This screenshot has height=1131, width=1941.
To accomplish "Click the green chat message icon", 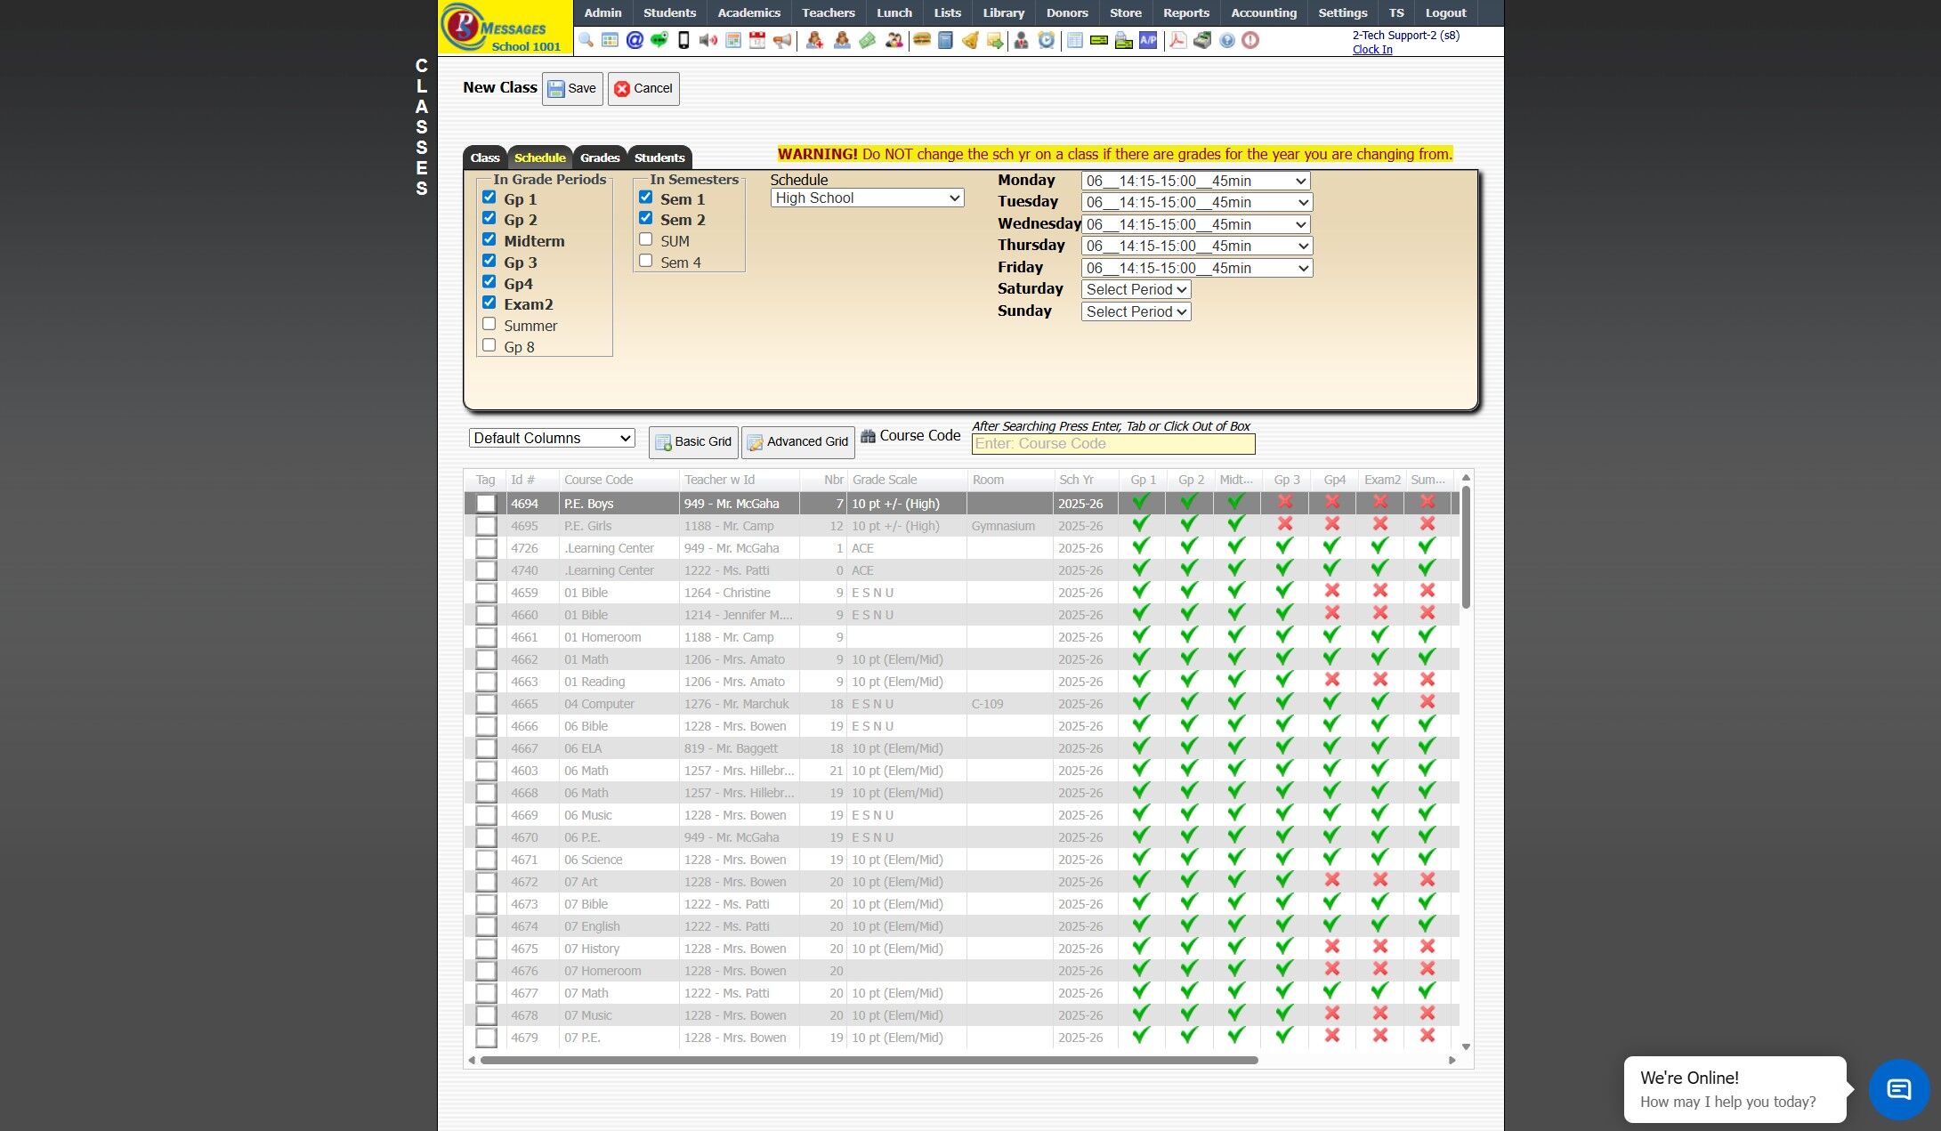I will [x=659, y=40].
